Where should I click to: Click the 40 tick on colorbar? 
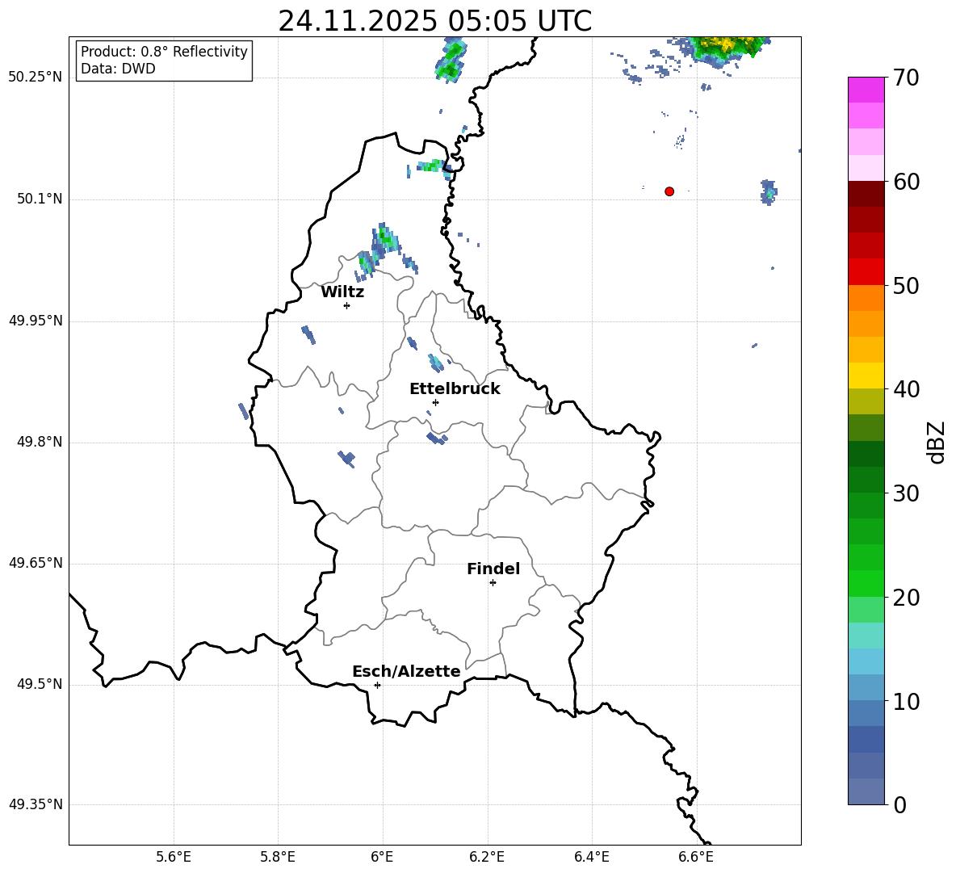pos(906,389)
